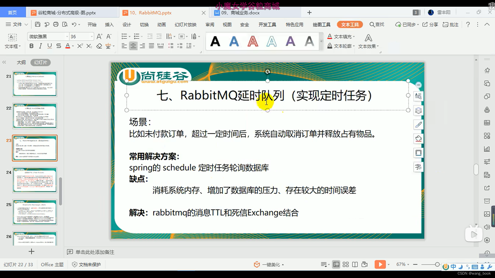The image size is (495, 278).
Task: Toggle center alignment
Action: [x=133, y=46]
